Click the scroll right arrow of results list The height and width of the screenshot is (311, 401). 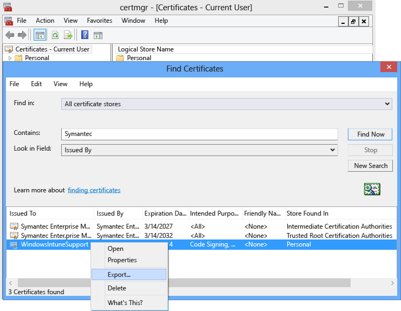point(392,283)
